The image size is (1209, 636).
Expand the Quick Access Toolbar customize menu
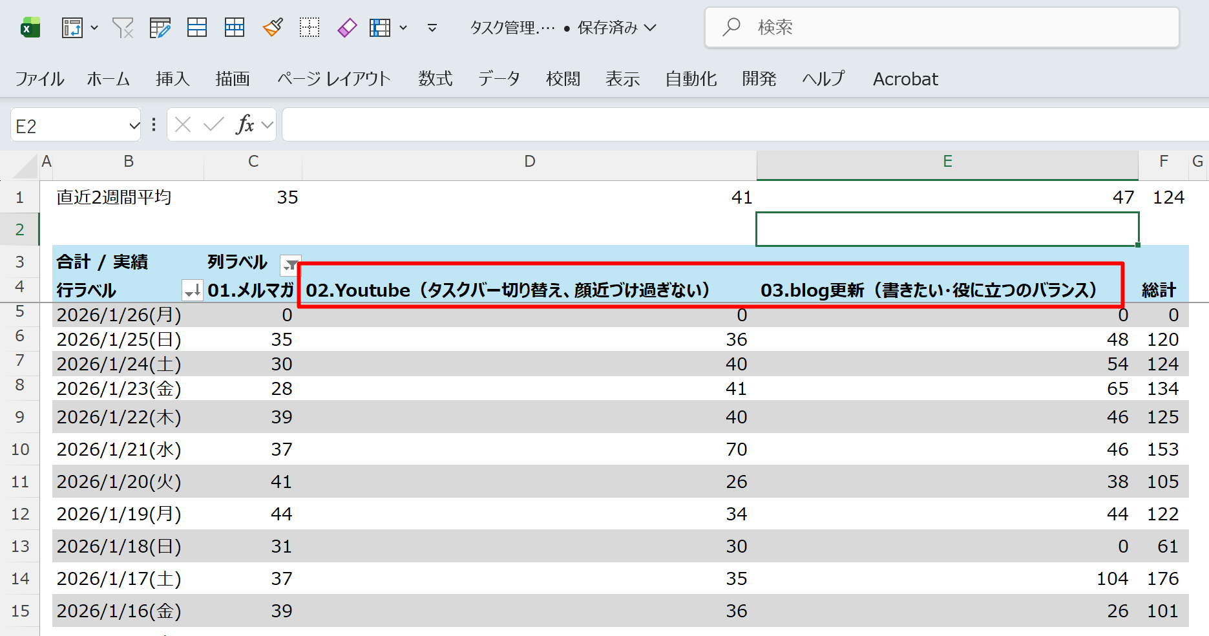(432, 28)
